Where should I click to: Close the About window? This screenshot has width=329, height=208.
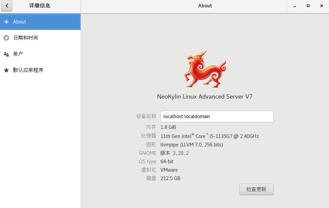point(322,6)
